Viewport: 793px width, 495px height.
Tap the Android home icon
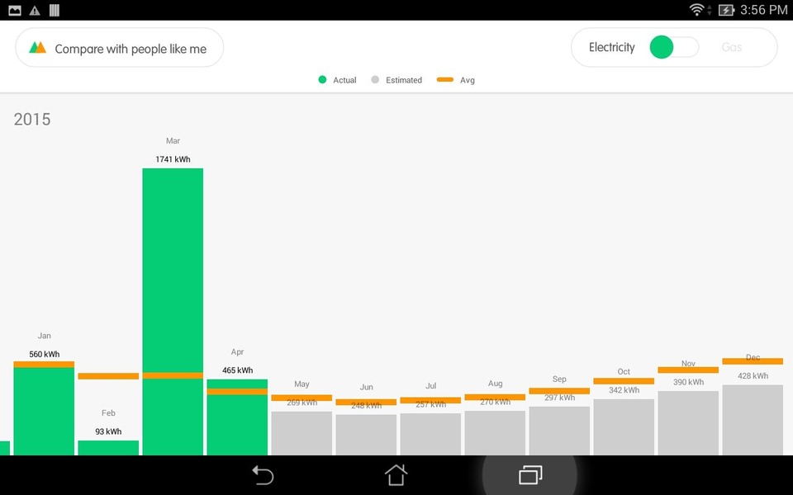[396, 475]
